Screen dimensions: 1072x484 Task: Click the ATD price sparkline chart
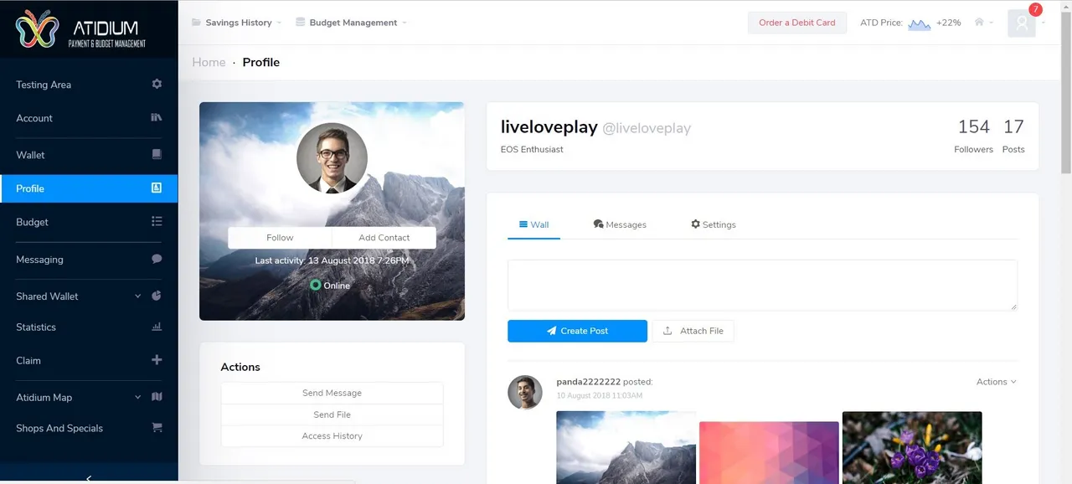point(920,23)
